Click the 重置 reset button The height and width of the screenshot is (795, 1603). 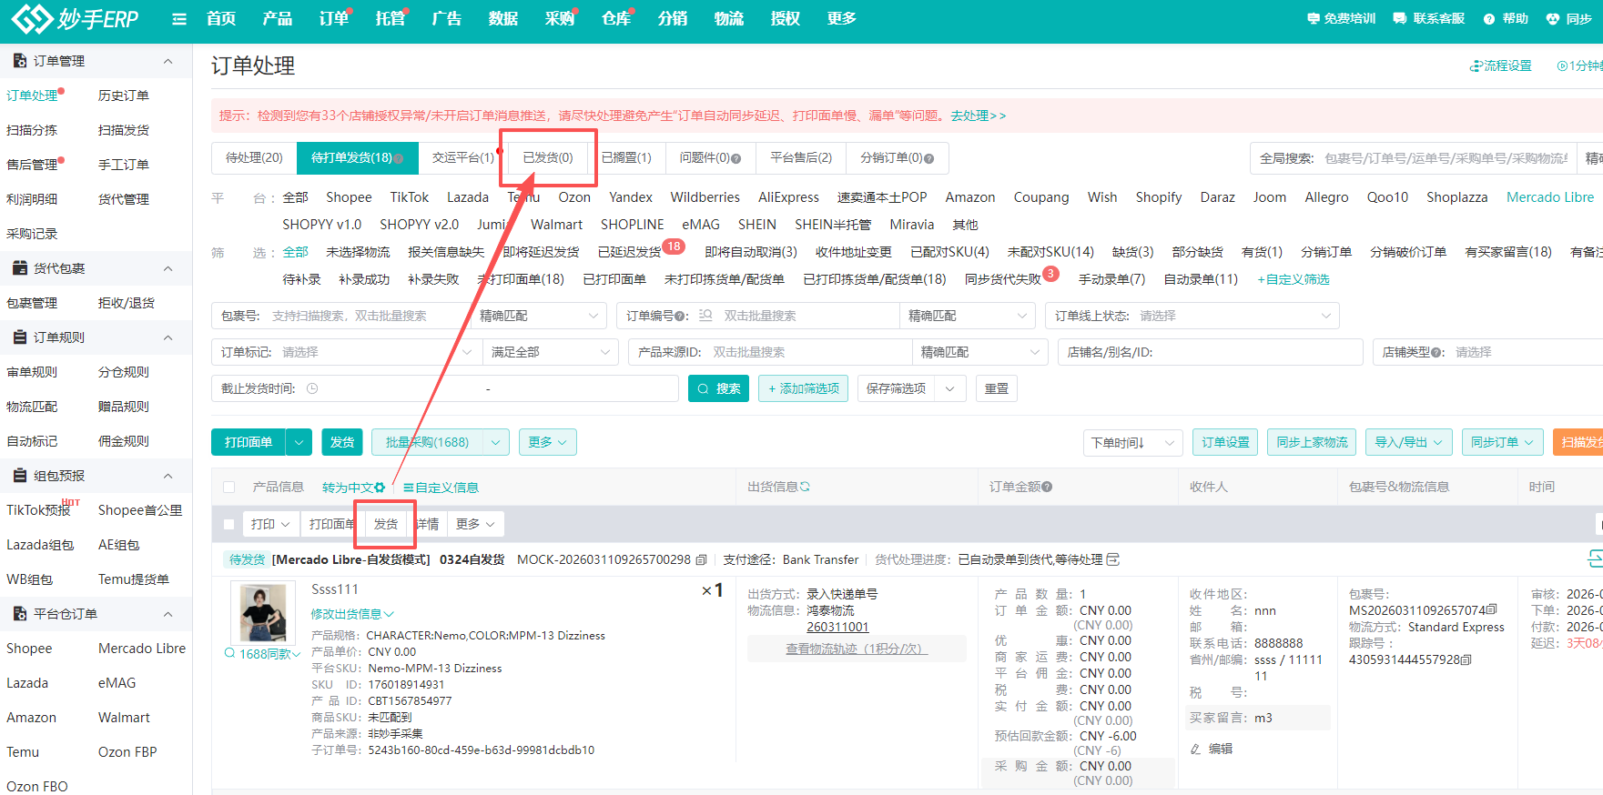tap(997, 388)
